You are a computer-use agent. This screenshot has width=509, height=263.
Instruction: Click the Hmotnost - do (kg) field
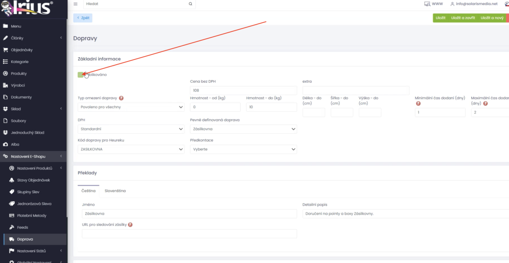(271, 107)
